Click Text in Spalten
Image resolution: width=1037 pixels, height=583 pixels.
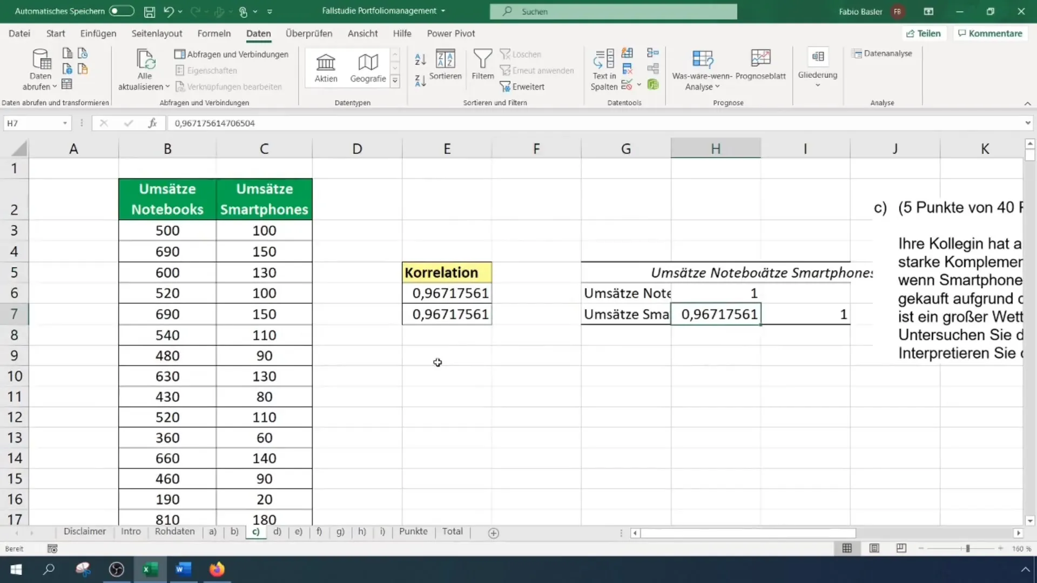pyautogui.click(x=603, y=70)
